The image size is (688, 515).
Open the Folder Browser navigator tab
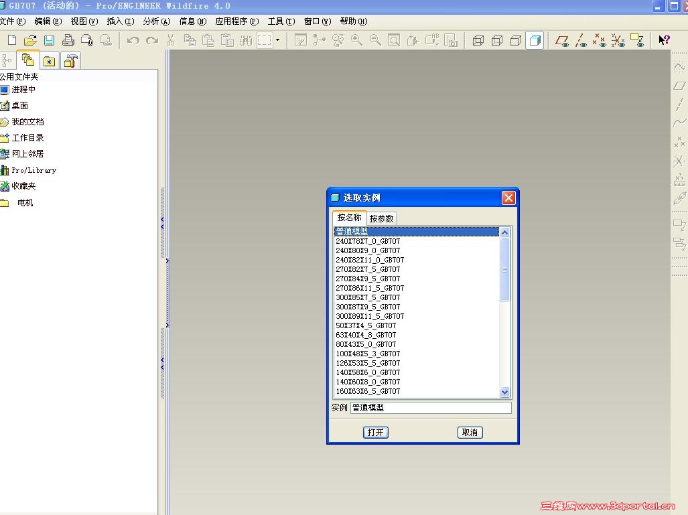pyautogui.click(x=27, y=60)
